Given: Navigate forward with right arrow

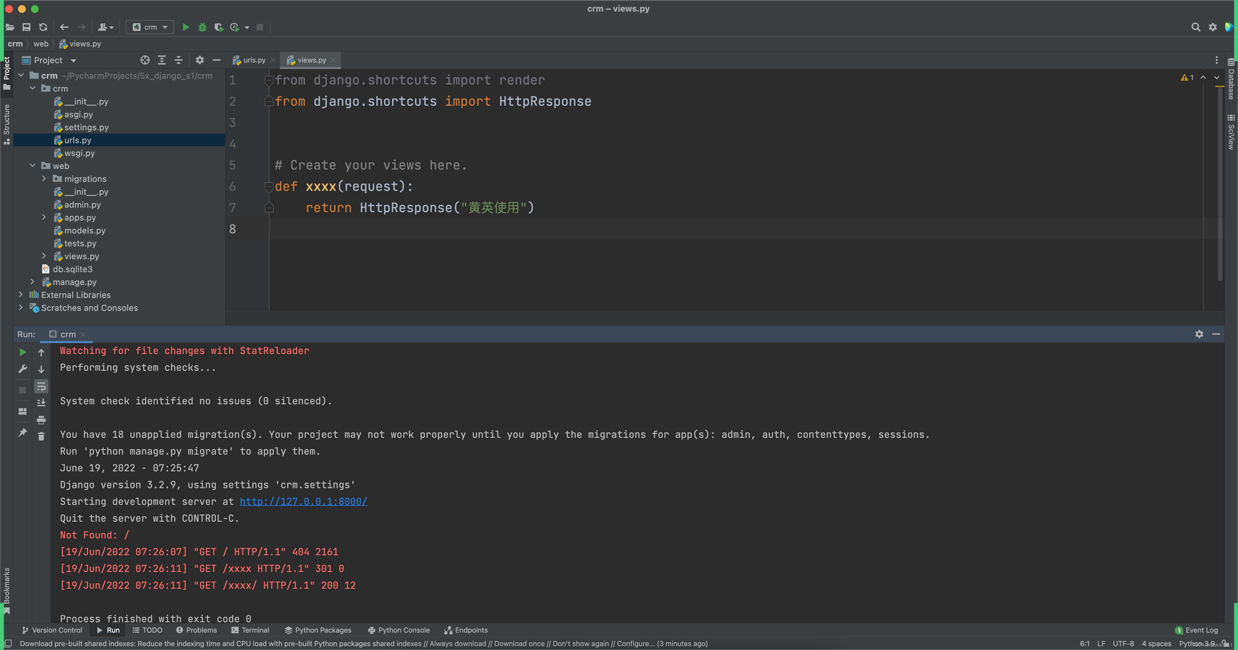Looking at the screenshot, I should pyautogui.click(x=82, y=27).
